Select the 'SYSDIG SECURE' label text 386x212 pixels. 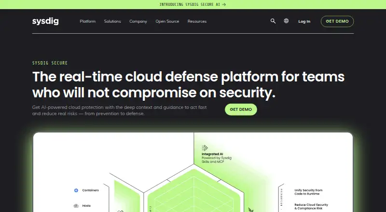click(50, 63)
